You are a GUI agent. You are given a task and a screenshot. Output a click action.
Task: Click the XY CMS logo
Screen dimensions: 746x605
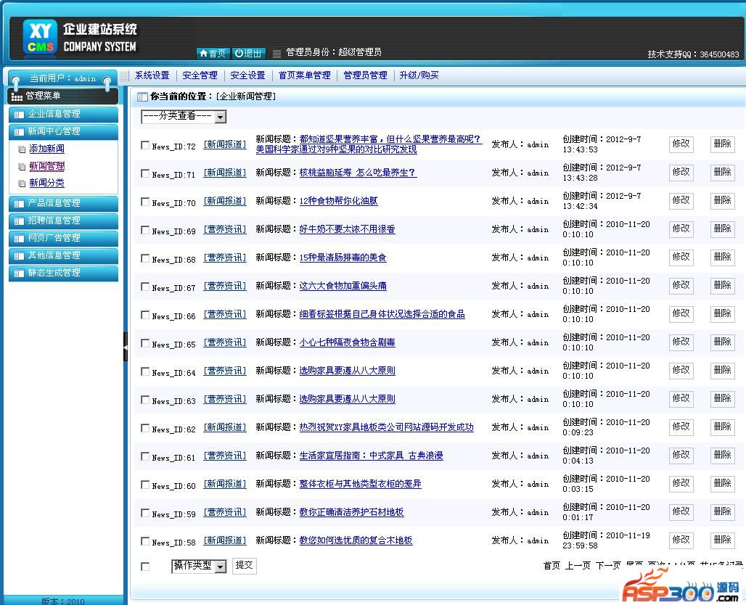40,37
